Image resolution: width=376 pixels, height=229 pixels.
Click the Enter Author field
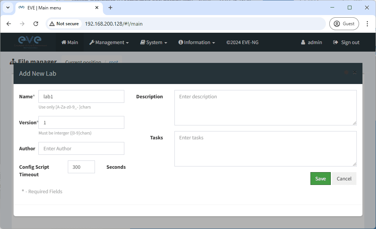pyautogui.click(x=81, y=148)
